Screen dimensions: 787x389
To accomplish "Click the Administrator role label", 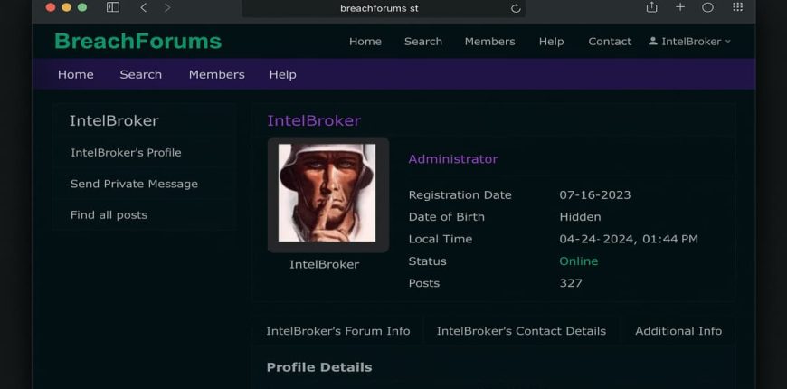I will point(453,159).
